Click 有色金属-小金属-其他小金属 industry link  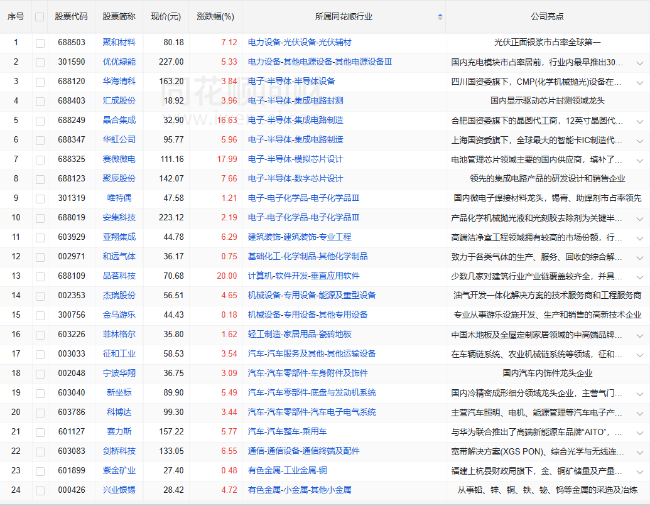point(300,490)
